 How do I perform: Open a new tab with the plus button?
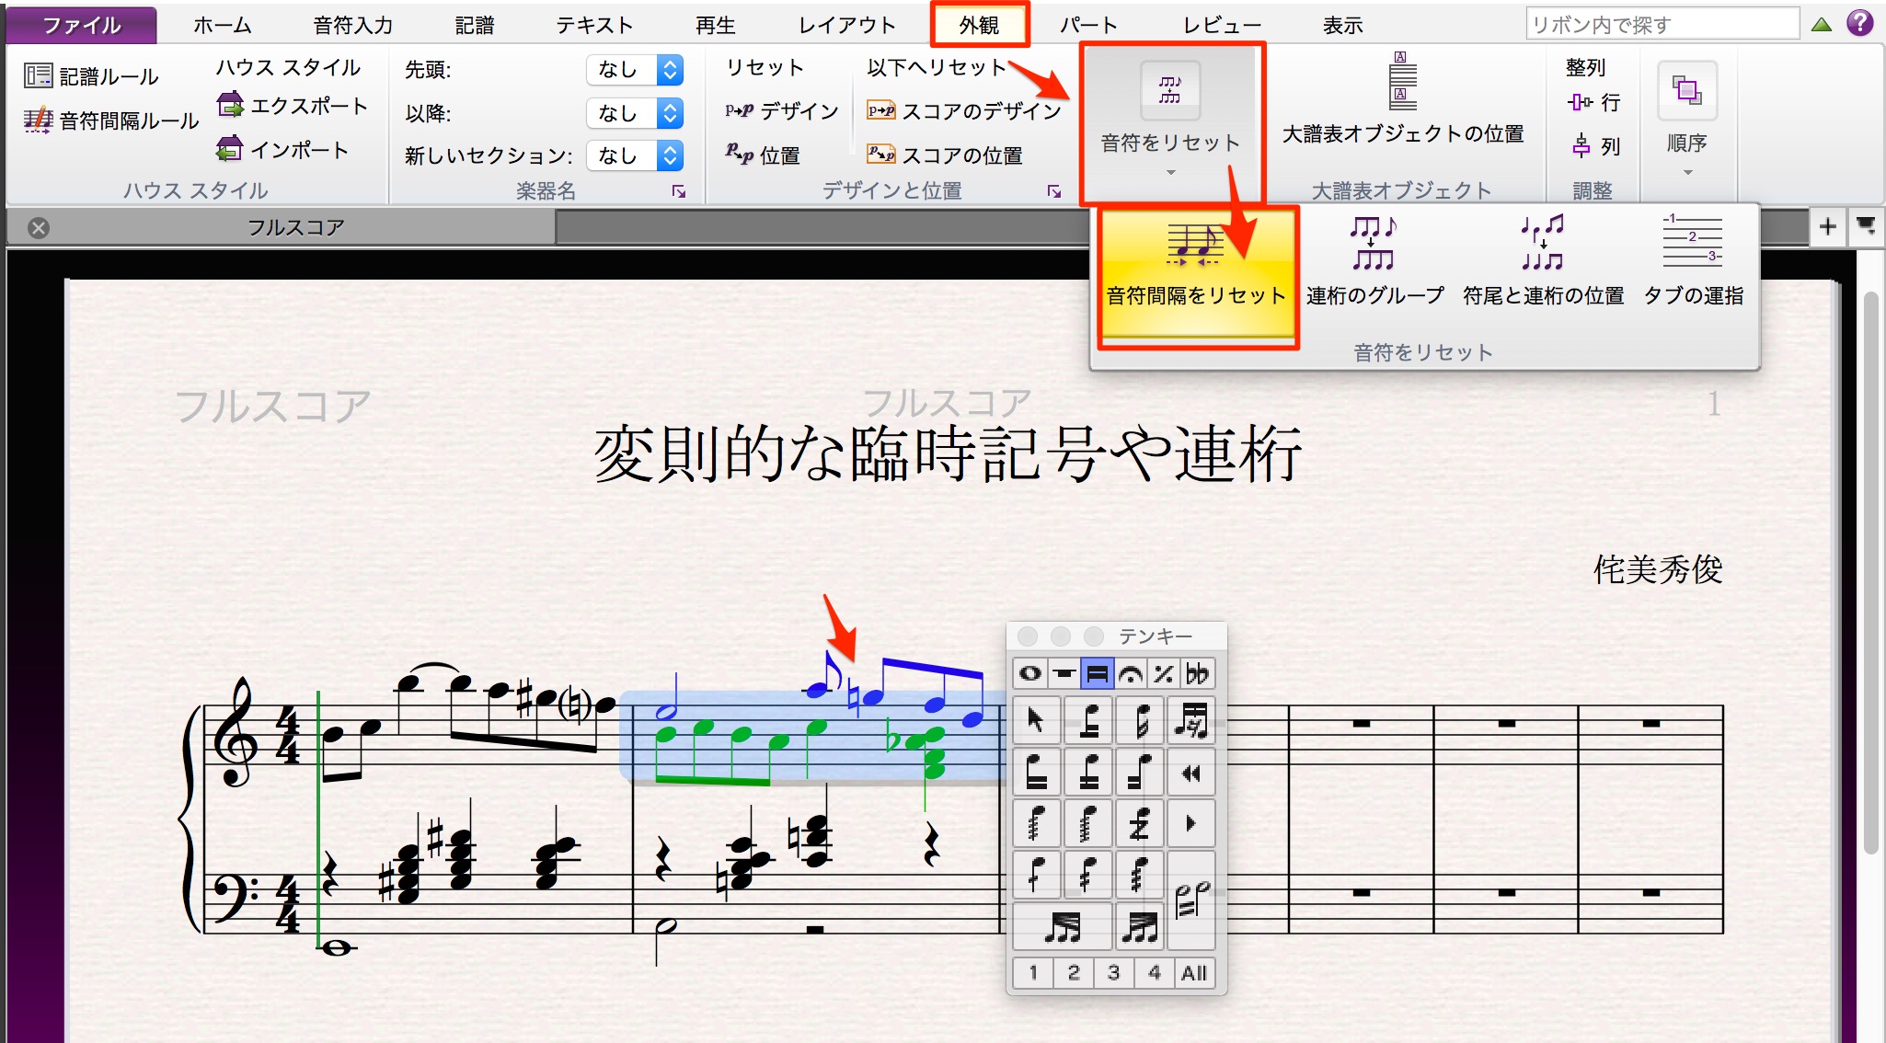[x=1827, y=226]
